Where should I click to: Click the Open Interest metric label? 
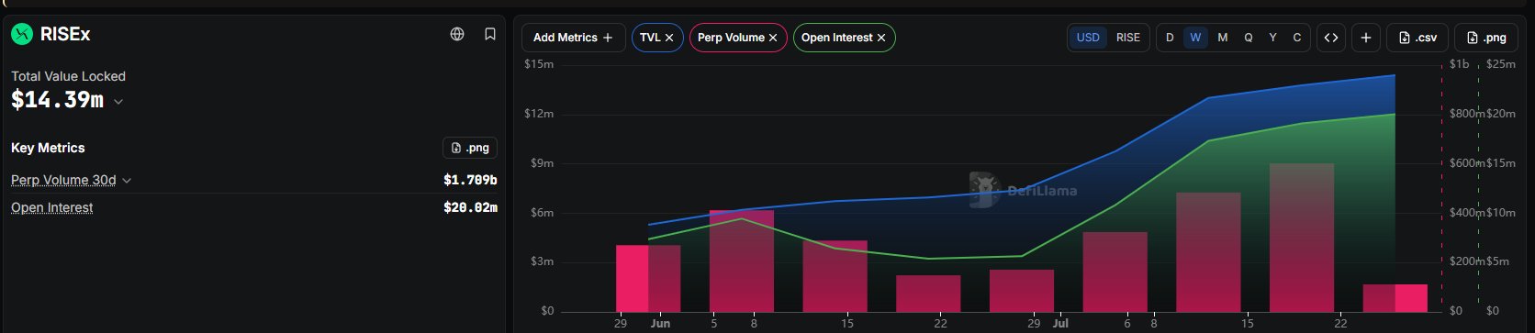tap(52, 208)
